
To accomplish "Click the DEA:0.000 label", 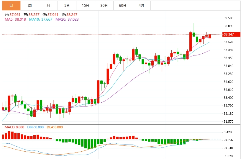I will tap(55, 127).
